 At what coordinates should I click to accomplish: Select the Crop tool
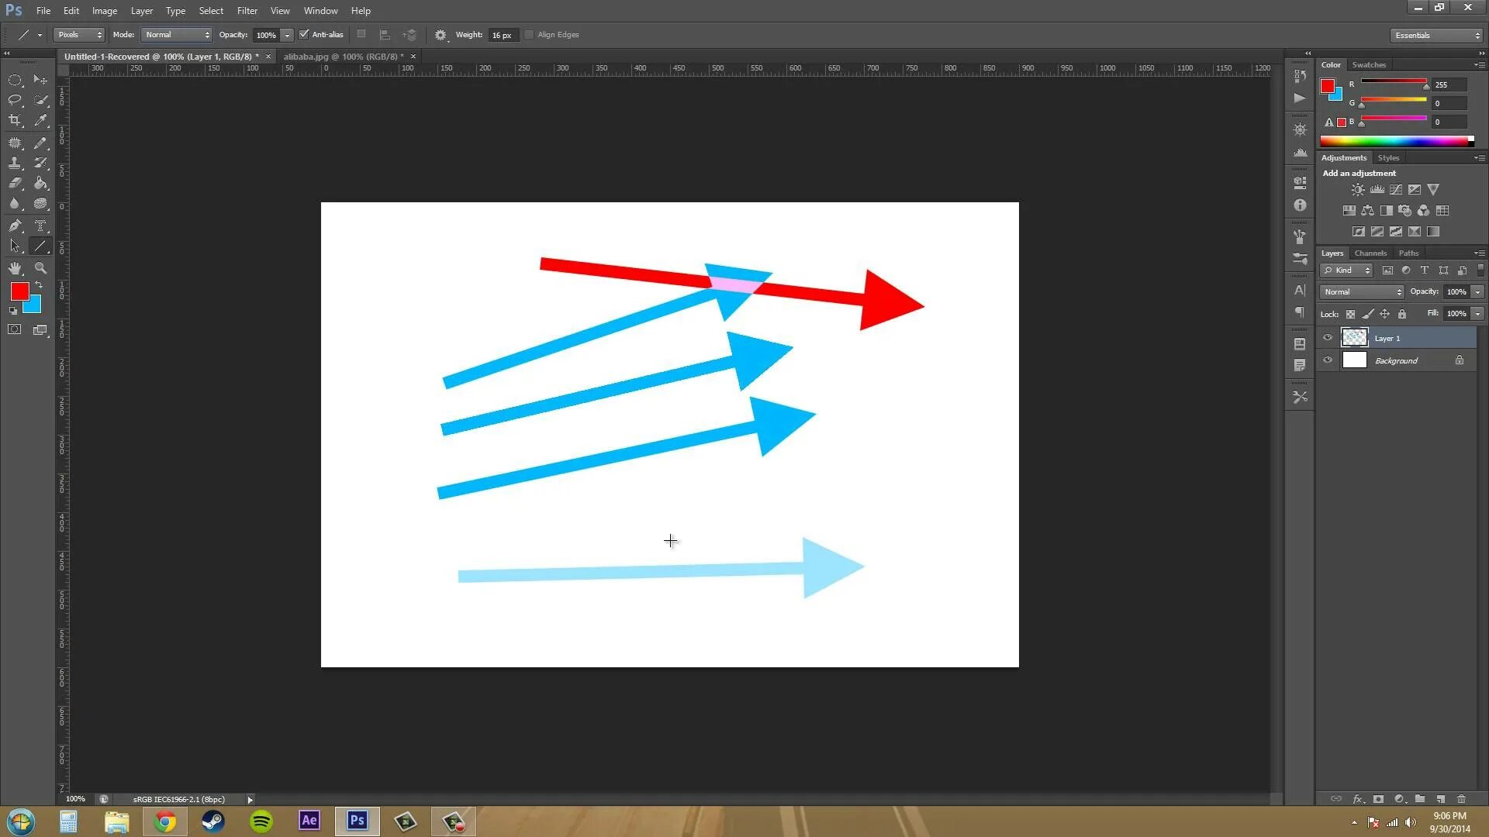[x=15, y=120]
